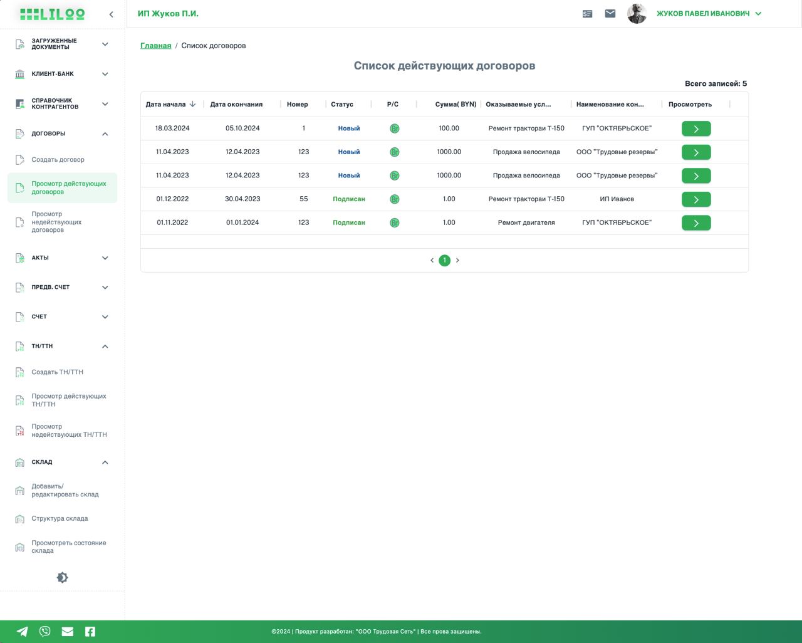The width and height of the screenshot is (802, 643).
Task: Open Facebook link in footer
Action: [x=90, y=632]
